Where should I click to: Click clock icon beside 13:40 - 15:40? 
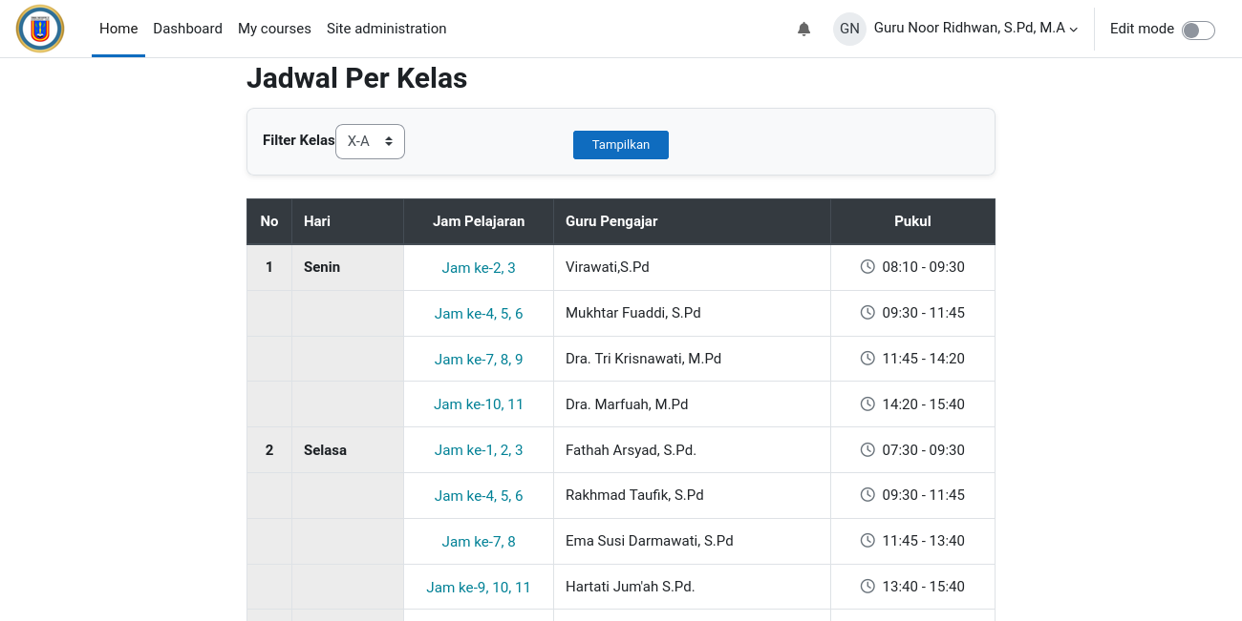click(867, 586)
